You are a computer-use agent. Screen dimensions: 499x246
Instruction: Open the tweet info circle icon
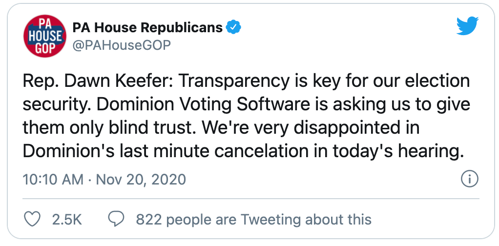click(469, 179)
